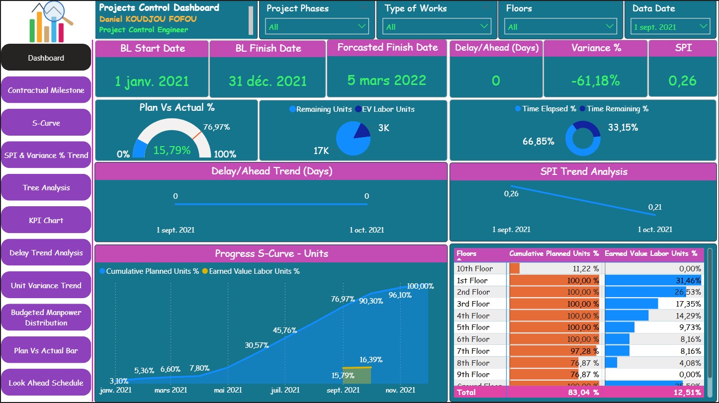Open the Dashboard page

click(46, 58)
